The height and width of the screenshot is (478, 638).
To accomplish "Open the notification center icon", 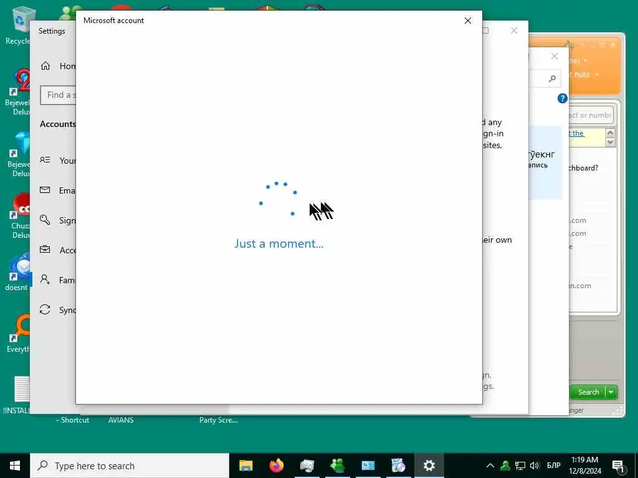I will 619,466.
